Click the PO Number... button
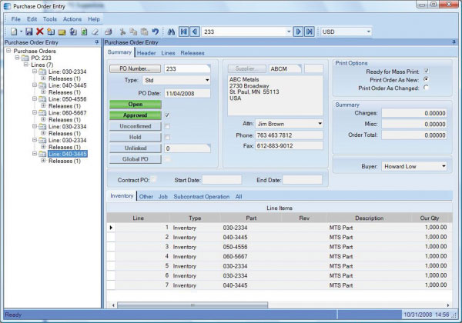Image resolution: width=462 pixels, height=323 pixels. tap(135, 68)
